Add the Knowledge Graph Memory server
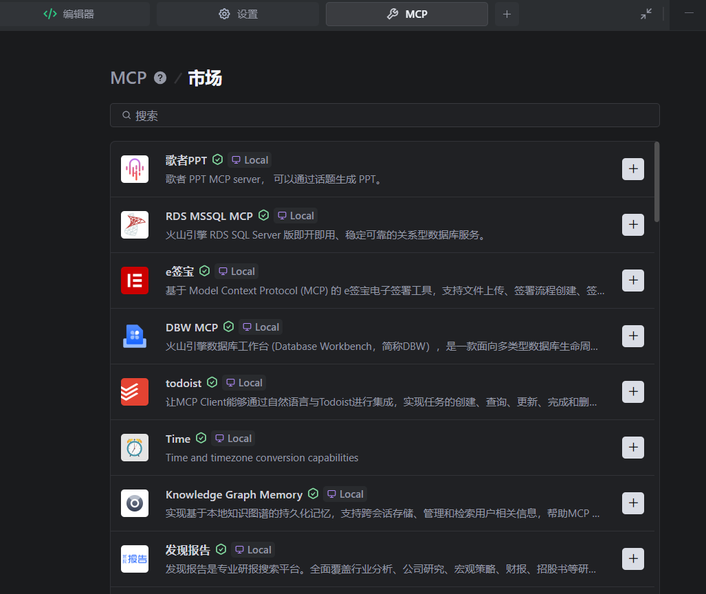 pyautogui.click(x=633, y=503)
